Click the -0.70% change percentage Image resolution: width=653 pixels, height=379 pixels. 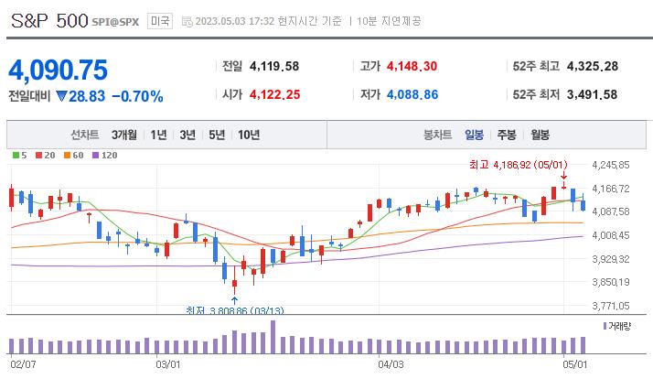pyautogui.click(x=137, y=96)
